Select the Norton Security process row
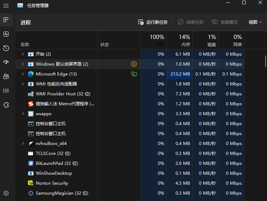The image size is (267, 201). (x=129, y=183)
